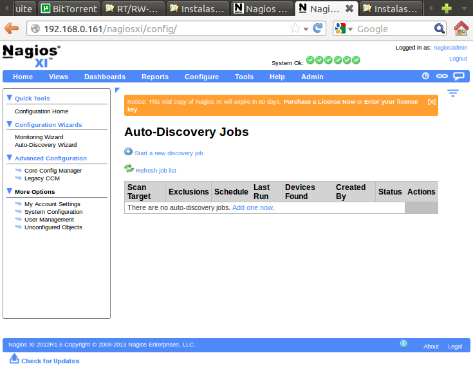473x371 pixels.
Task: Open the URL history dropdown arrow
Action: click(306, 29)
